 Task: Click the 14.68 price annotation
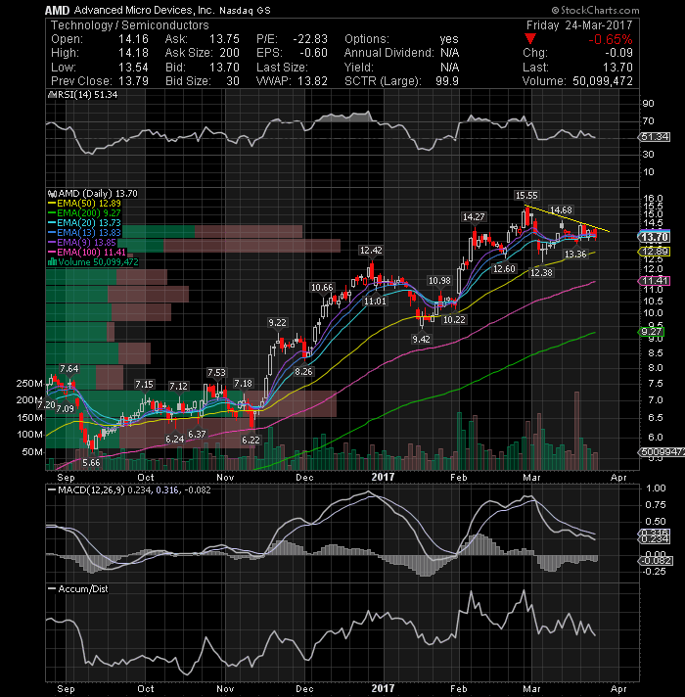pos(561,209)
